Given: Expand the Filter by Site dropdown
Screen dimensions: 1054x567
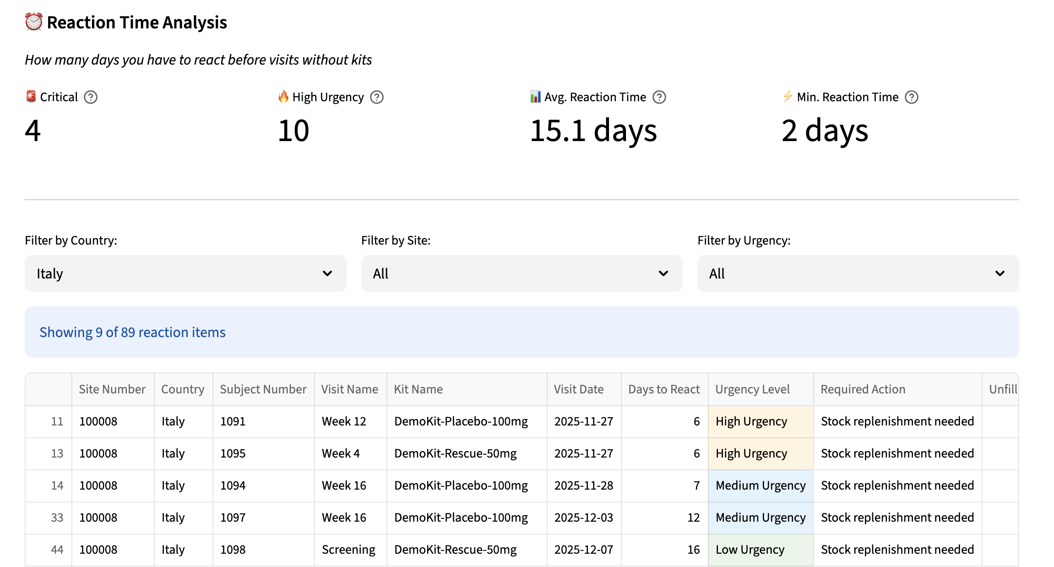Looking at the screenshot, I should coord(522,273).
